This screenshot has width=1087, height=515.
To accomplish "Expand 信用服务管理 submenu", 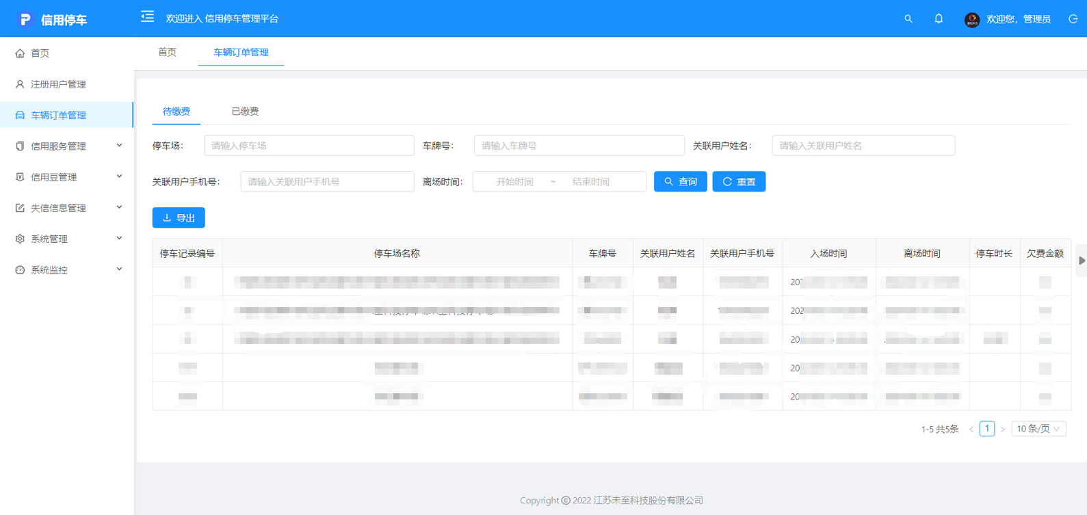I will click(x=67, y=146).
